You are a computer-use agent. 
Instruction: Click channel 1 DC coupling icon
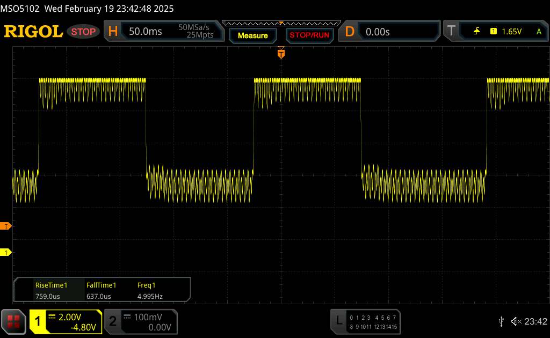point(52,317)
